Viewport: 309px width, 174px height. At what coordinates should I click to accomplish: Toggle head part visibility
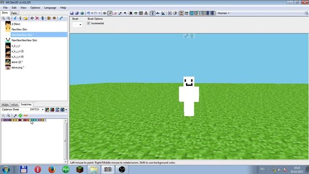[x=182, y=13]
